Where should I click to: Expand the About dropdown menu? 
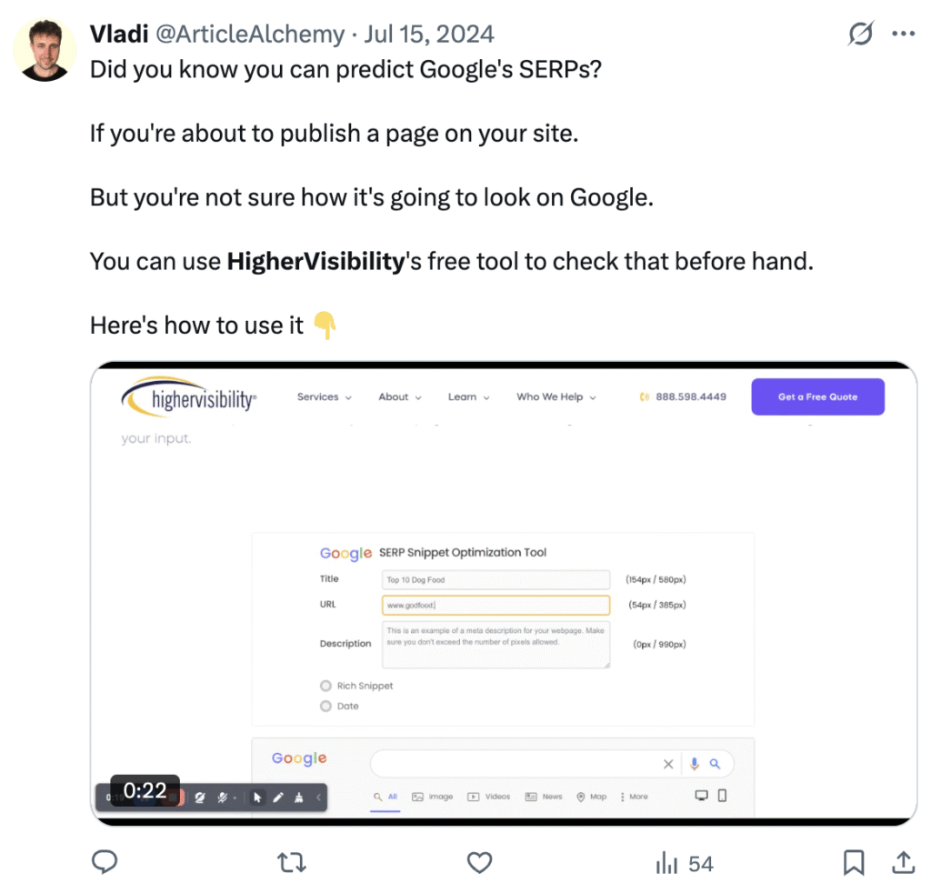point(400,397)
